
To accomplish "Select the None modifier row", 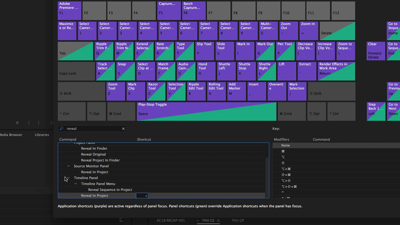I will [x=285, y=145].
